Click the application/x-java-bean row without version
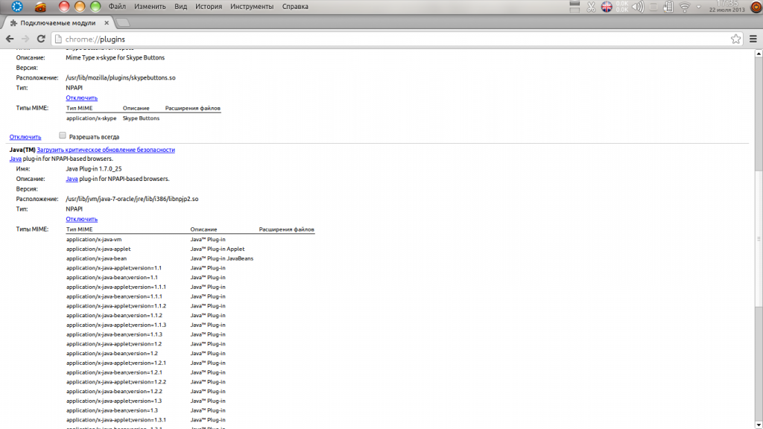This screenshot has width=763, height=429. click(96, 258)
